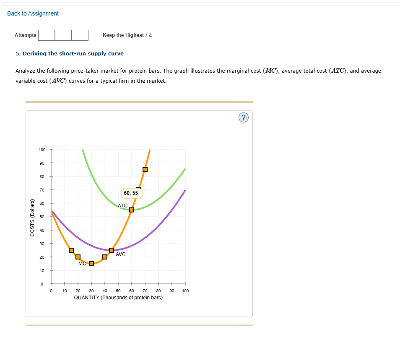The height and width of the screenshot is (338, 400).
Task: Click the 'Attempts' label
Action: pos(25,35)
